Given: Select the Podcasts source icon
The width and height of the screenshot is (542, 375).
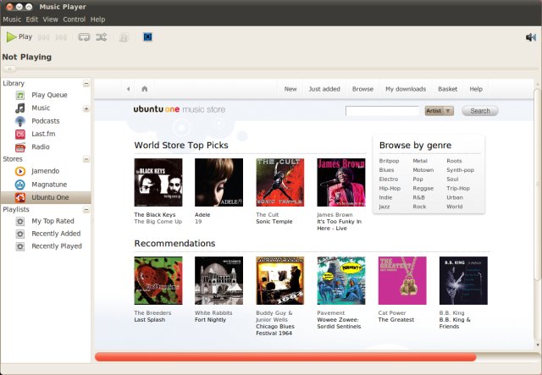Looking at the screenshot, I should coord(20,121).
